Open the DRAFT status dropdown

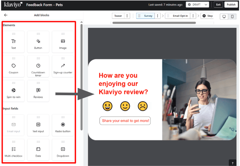click(x=197, y=4)
